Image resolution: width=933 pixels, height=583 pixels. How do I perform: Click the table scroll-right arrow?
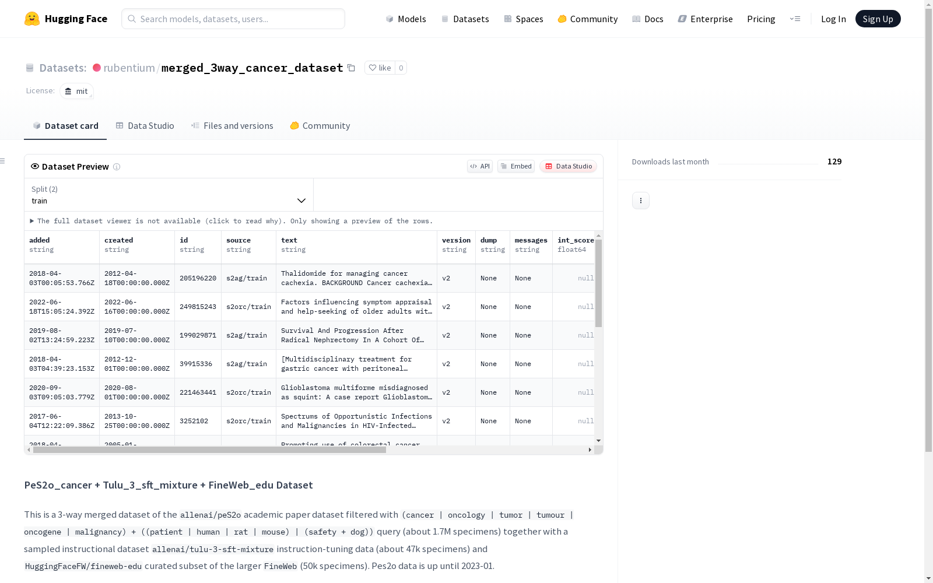[590, 449]
